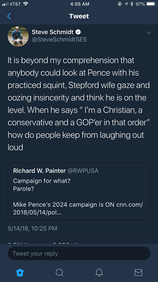The width and height of the screenshot is (158, 282).
Task: Open the Search tab
Action: coord(60,273)
